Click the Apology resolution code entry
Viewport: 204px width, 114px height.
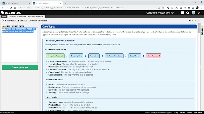click(x=69, y=93)
